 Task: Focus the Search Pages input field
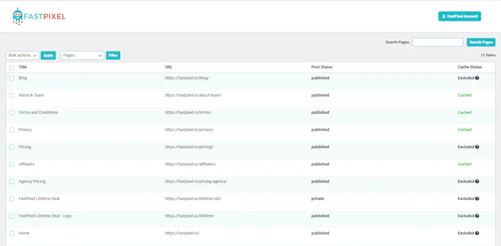pyautogui.click(x=438, y=42)
